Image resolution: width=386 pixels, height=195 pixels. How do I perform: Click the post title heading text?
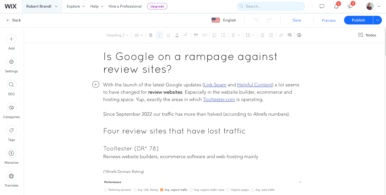click(190, 63)
